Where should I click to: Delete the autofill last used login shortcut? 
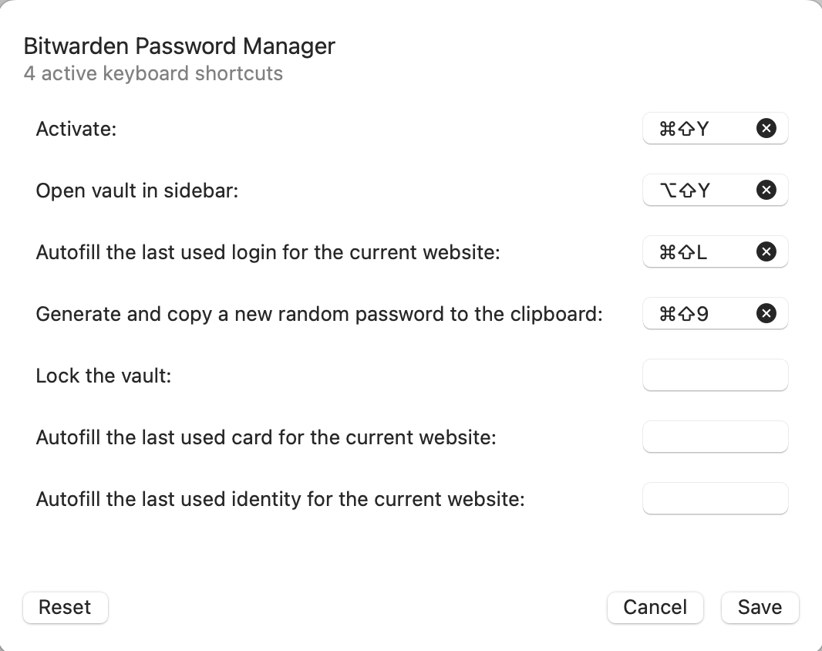click(x=766, y=252)
